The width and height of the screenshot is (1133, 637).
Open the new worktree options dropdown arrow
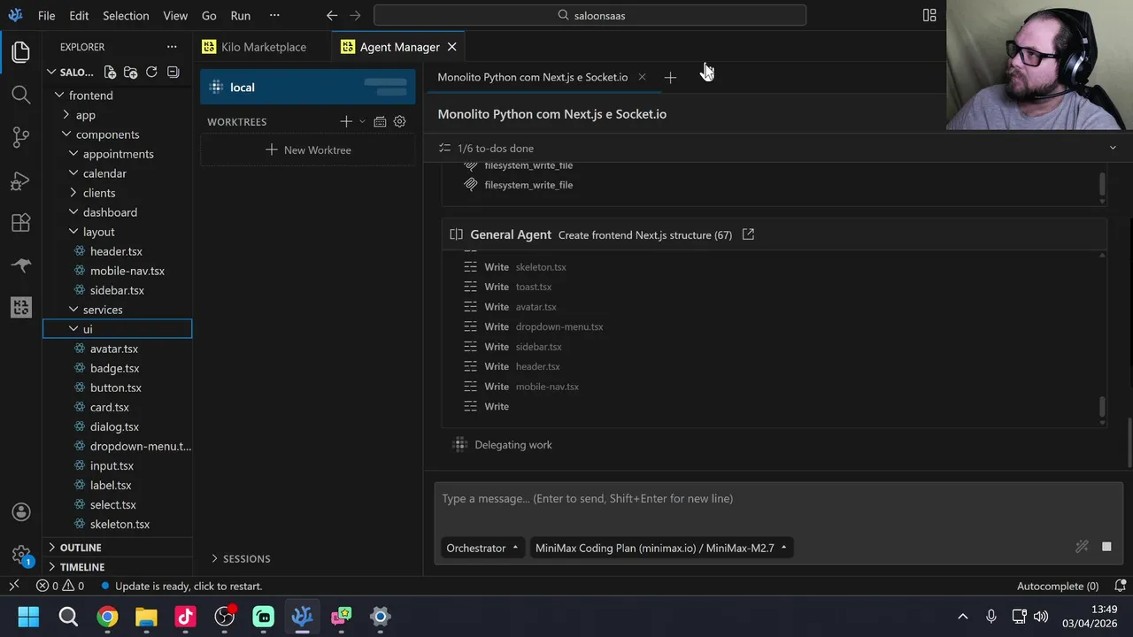click(362, 121)
